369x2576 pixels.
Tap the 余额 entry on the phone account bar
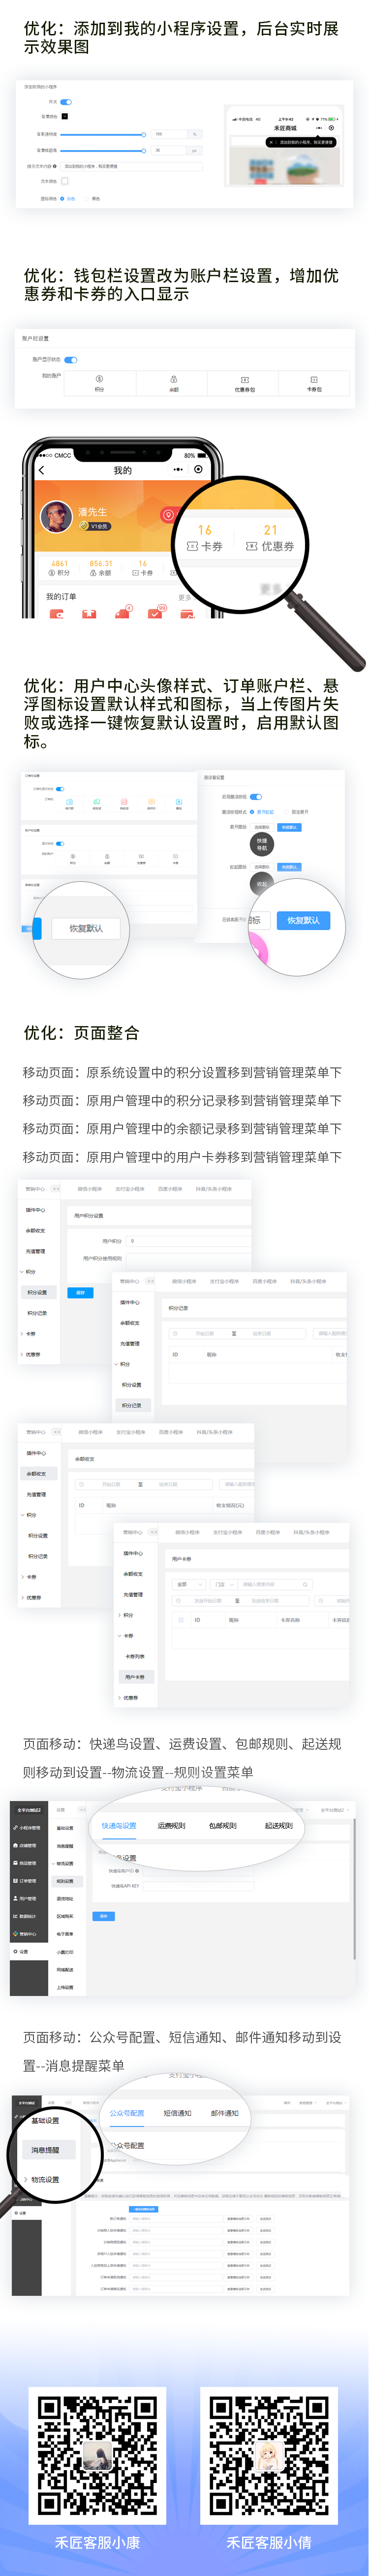pos(100,568)
